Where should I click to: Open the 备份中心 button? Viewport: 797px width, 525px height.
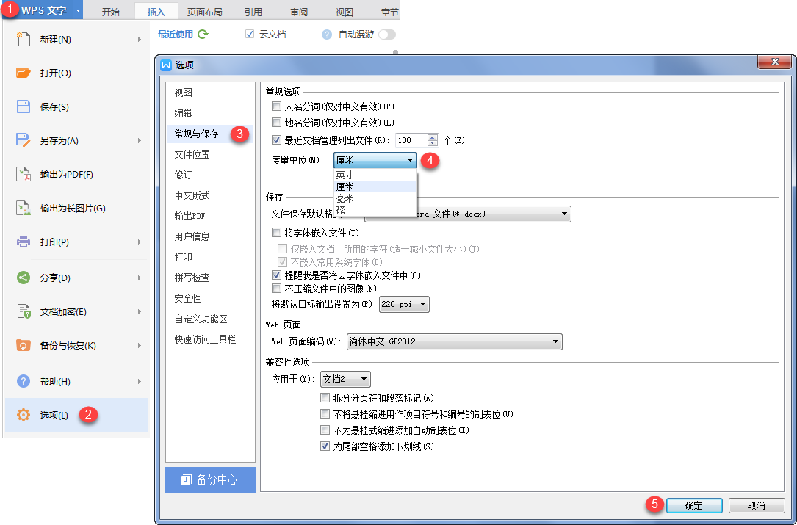210,479
